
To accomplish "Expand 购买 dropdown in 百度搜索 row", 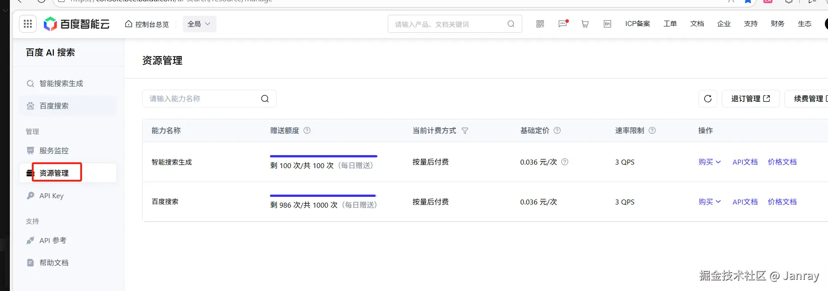I will pos(710,202).
